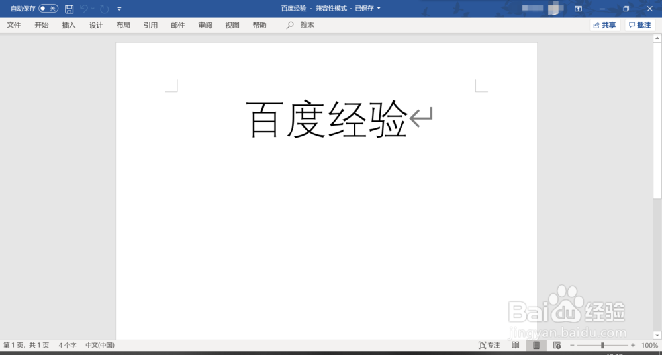Screen dimensions: 662x355
Task: Open the Undo history dropdown arrow
Action: tap(93, 9)
